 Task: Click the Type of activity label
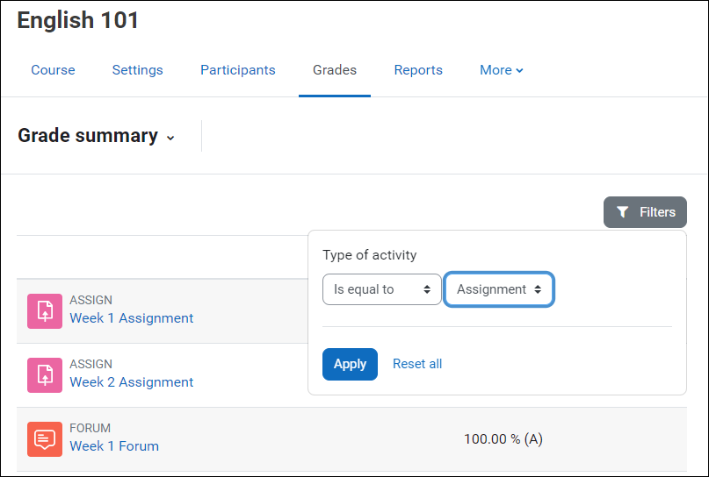pyautogui.click(x=369, y=255)
